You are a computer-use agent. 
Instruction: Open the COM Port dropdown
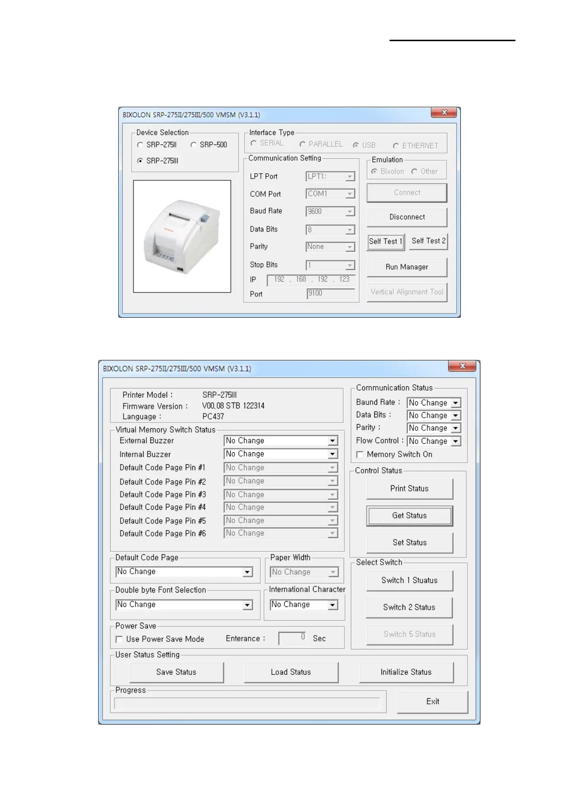pos(330,194)
